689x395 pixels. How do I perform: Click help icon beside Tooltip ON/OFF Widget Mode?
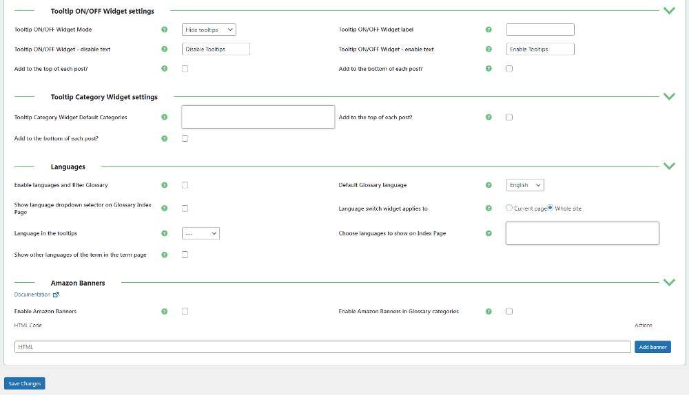[x=164, y=30]
